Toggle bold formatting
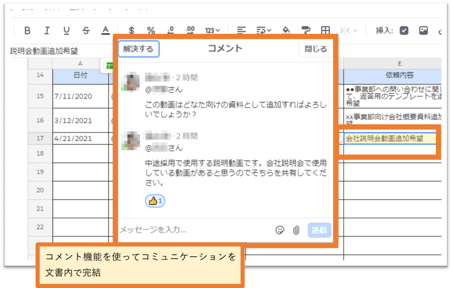The height and width of the screenshot is (288, 452). pyautogui.click(x=27, y=30)
